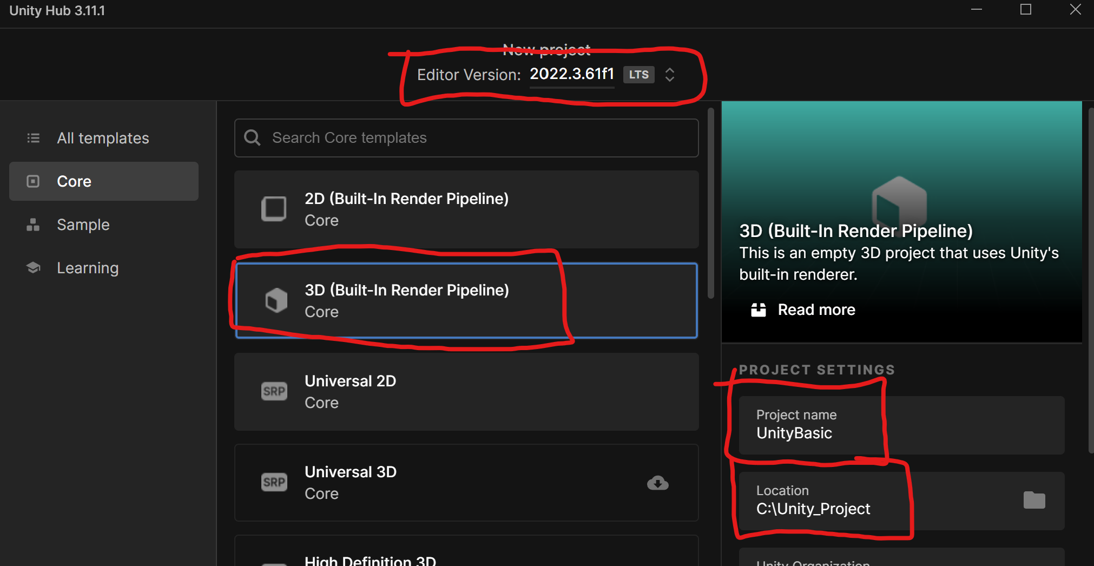Choose the 2D (Built-In Render Pipeline) template
Viewport: 1094px width, 566px height.
click(x=466, y=209)
